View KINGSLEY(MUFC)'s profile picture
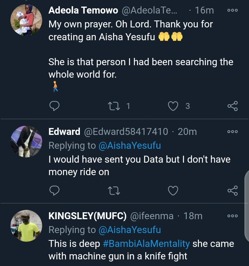 [x=26, y=225]
